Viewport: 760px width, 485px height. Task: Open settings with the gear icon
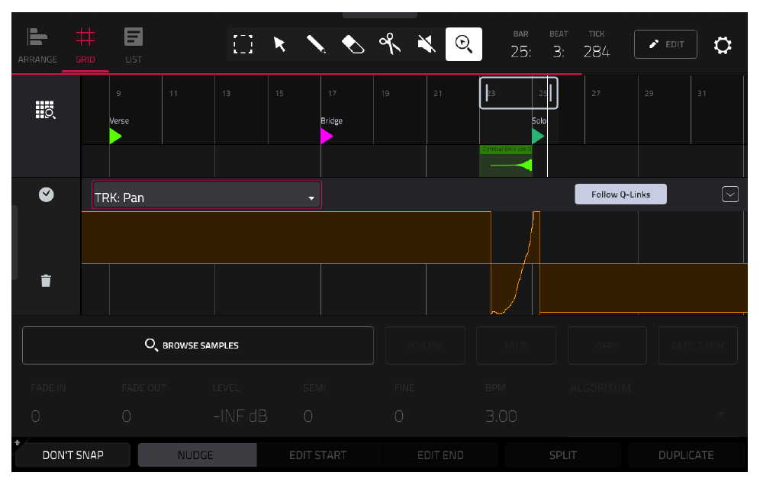click(722, 45)
